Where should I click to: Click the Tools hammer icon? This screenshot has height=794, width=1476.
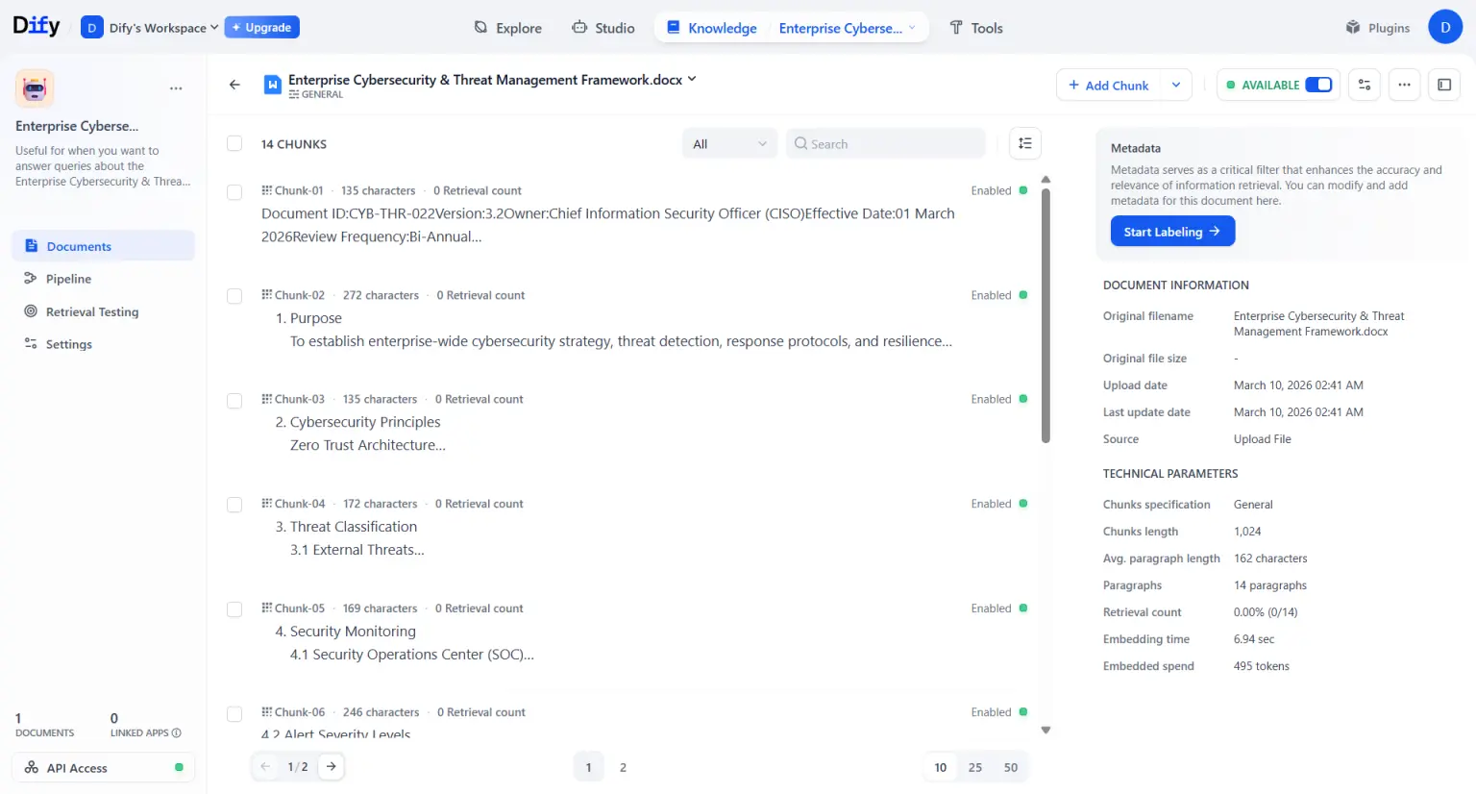[x=956, y=28]
